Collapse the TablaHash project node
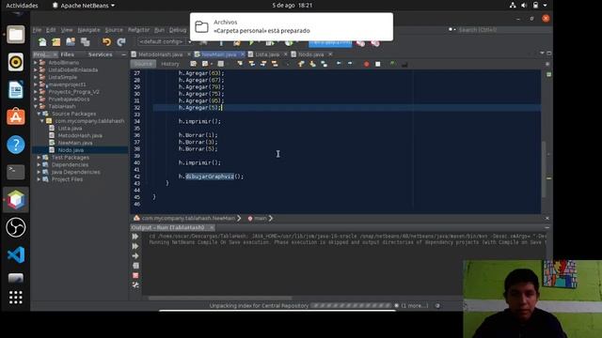The image size is (602, 338). pyautogui.click(x=36, y=106)
